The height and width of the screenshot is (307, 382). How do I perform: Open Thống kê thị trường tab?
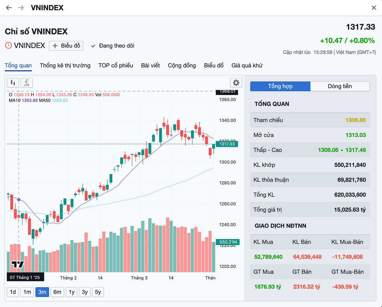pyautogui.click(x=65, y=65)
